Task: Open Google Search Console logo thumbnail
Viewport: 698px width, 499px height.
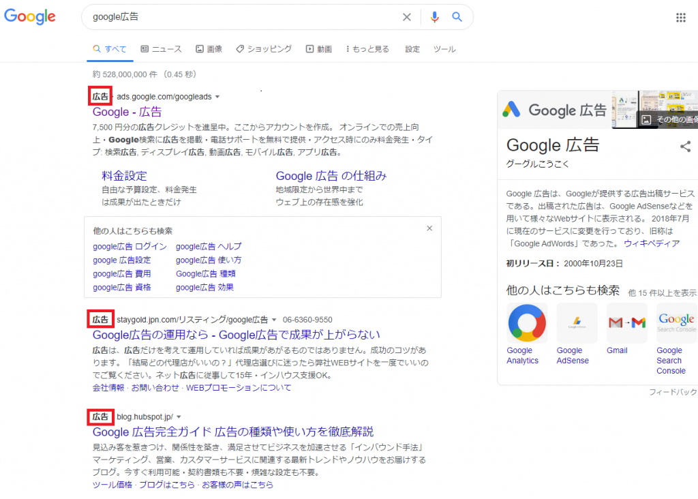Action: [x=677, y=323]
